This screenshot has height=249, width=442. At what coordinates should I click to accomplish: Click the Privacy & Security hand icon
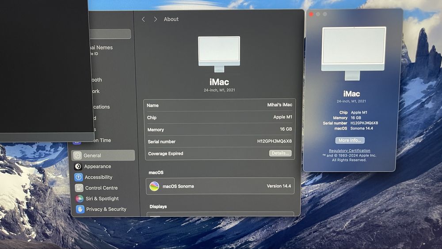(x=80, y=209)
